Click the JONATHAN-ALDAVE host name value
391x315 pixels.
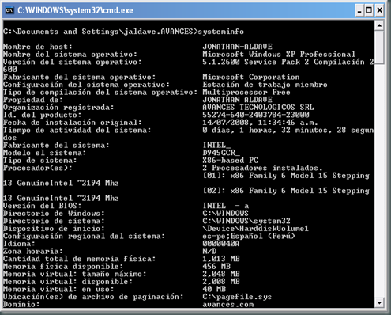coord(237,47)
